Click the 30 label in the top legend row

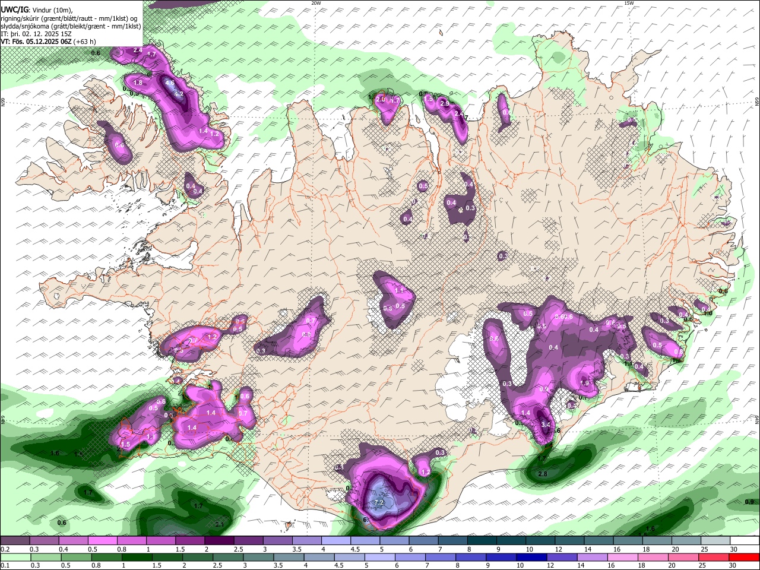click(734, 549)
